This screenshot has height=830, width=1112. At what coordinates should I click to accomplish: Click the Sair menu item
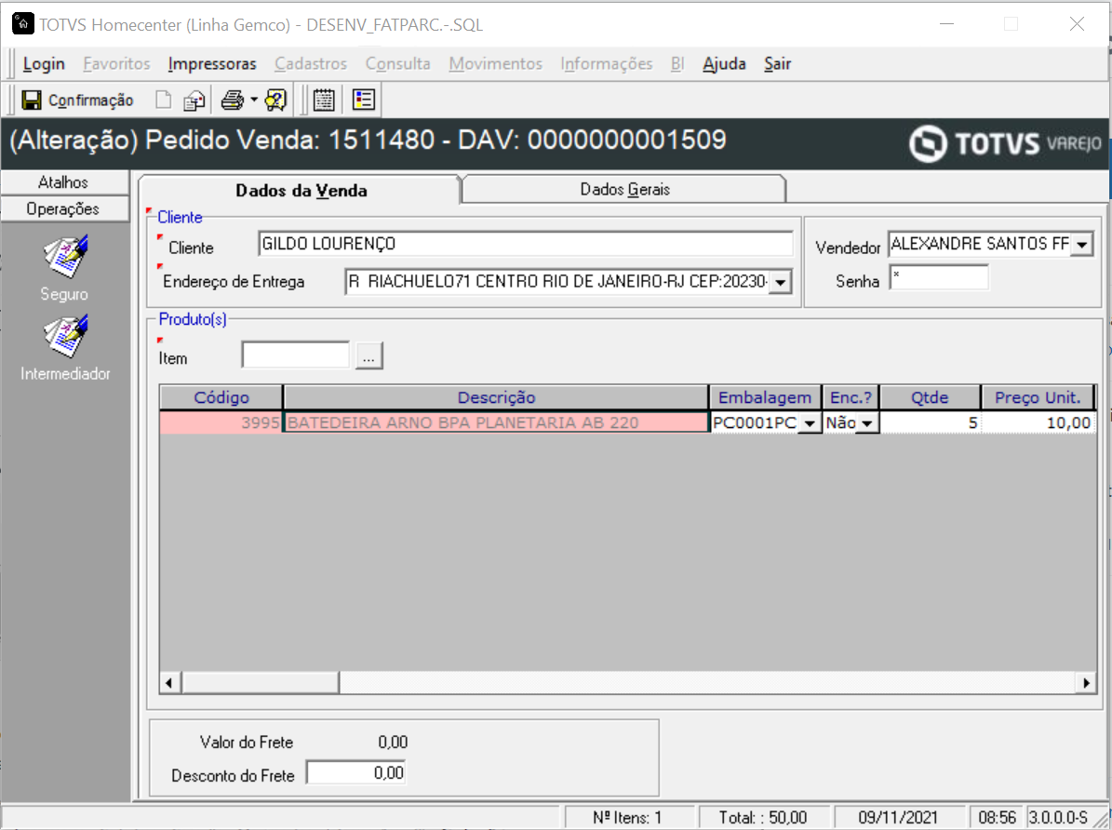click(777, 64)
